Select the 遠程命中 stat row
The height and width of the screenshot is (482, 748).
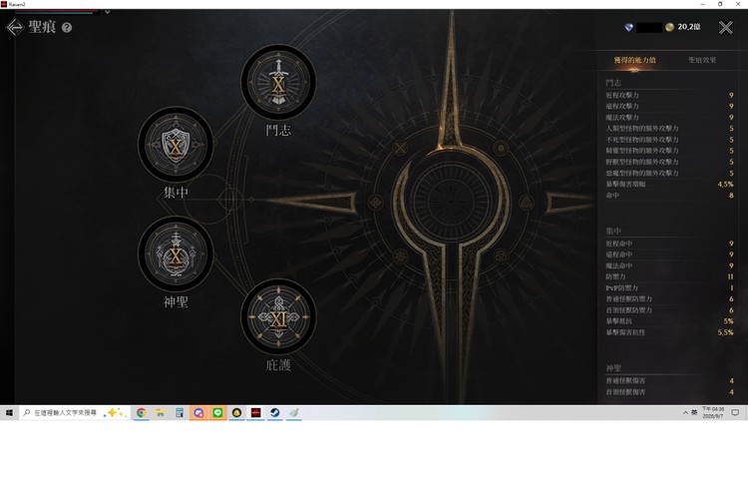[x=669, y=254]
